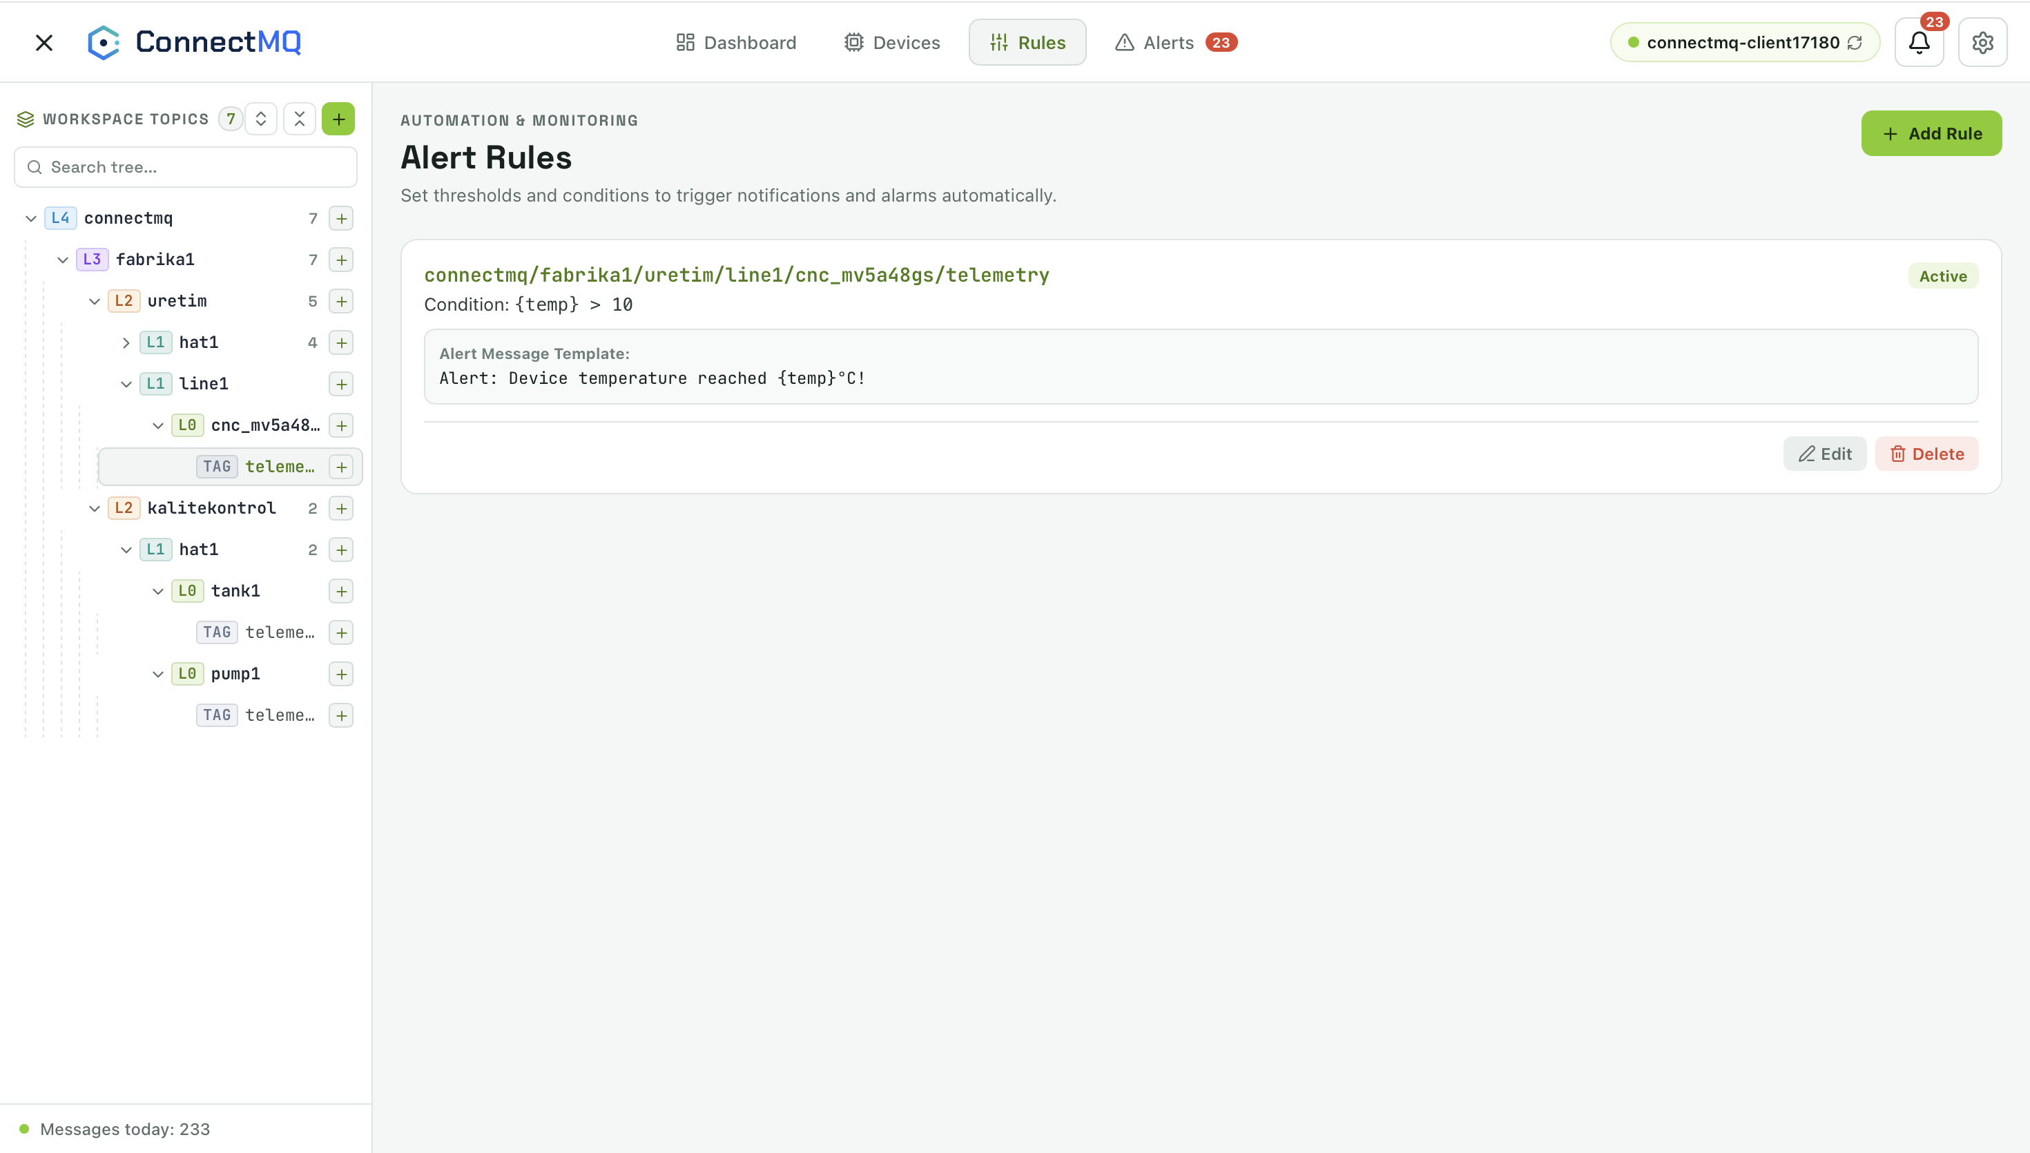
Task: Collapse the tank1 tree node
Action: (x=157, y=591)
